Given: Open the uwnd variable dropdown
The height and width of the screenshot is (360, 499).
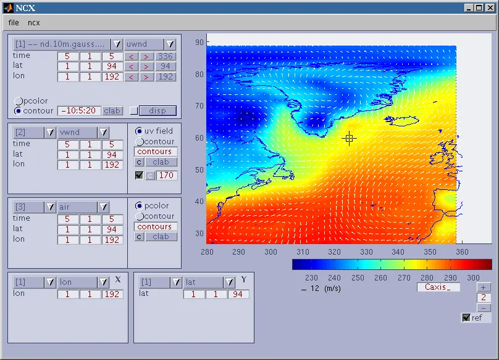Looking at the screenshot, I should [170, 44].
